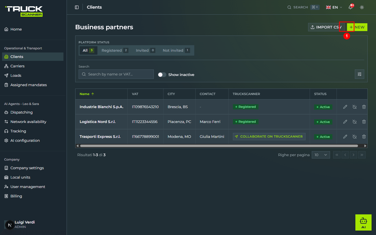Viewport: 376px width, 235px height.
Task: Go to Home in sidebar
Action: tap(33, 29)
